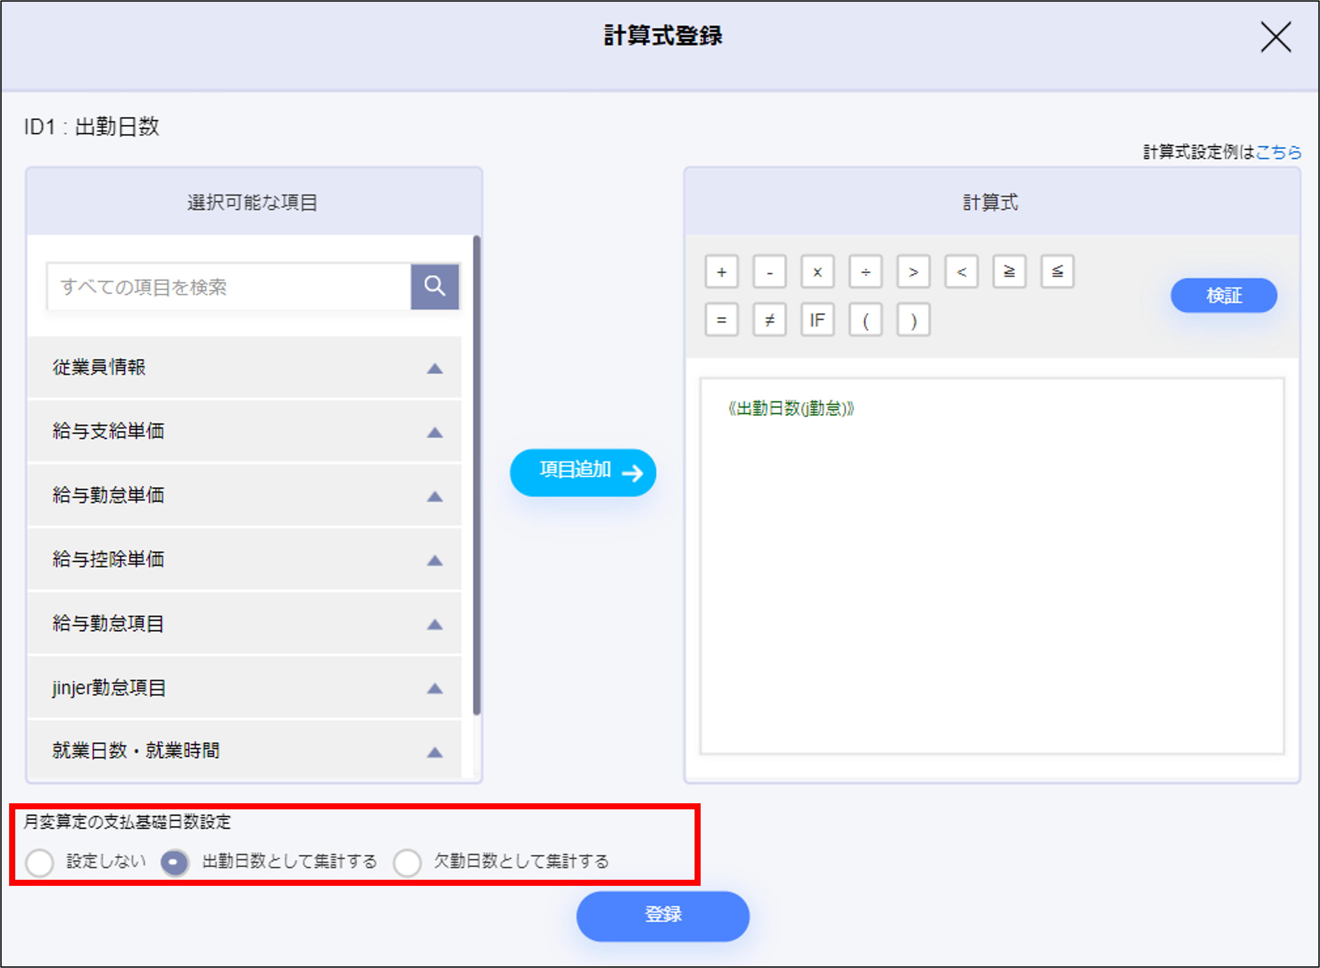Click the magnifier search icon

tap(434, 286)
